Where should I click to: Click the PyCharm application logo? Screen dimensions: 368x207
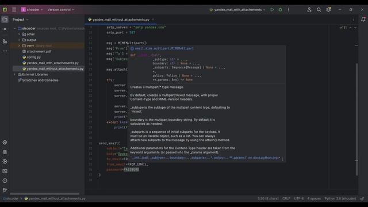(5, 10)
